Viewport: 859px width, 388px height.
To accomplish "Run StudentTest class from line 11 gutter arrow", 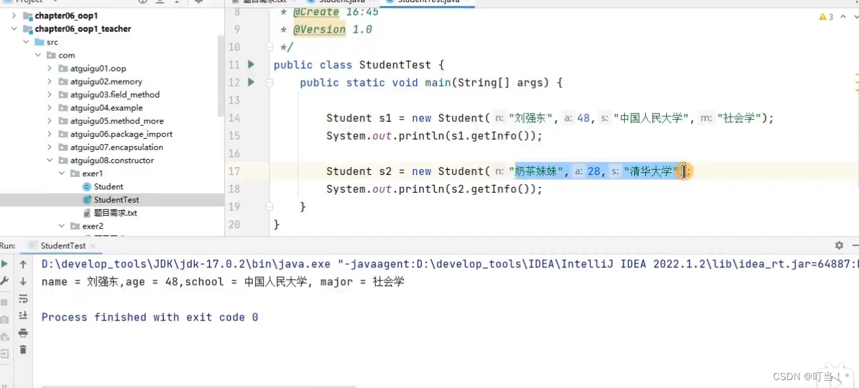I will click(250, 65).
